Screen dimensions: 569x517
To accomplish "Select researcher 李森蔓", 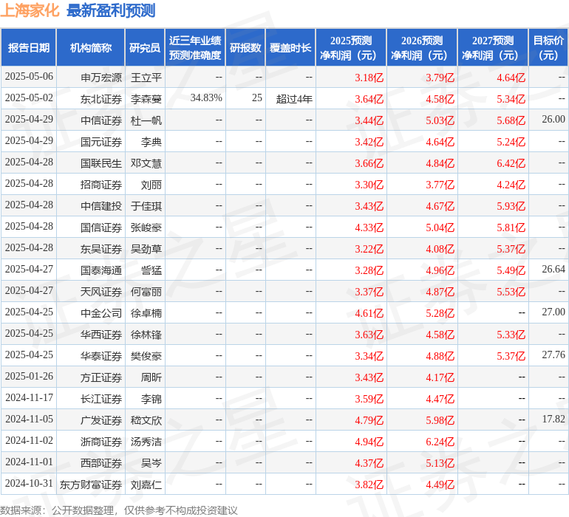I will click(146, 99).
